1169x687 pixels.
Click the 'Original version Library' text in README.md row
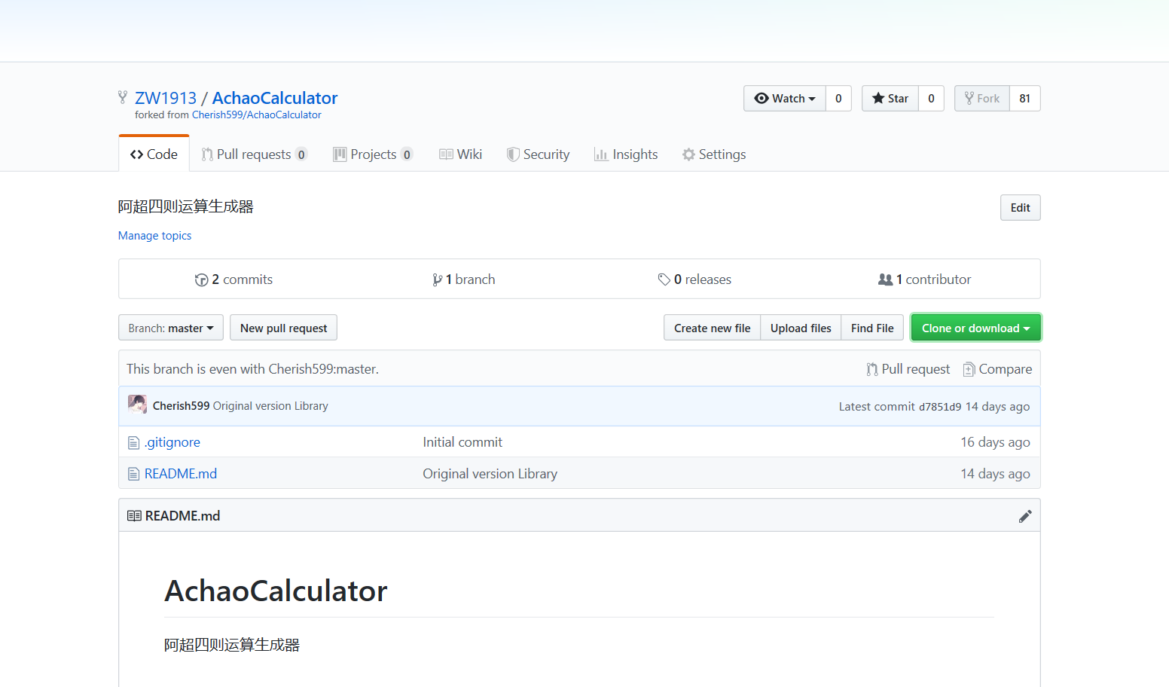[490, 474]
